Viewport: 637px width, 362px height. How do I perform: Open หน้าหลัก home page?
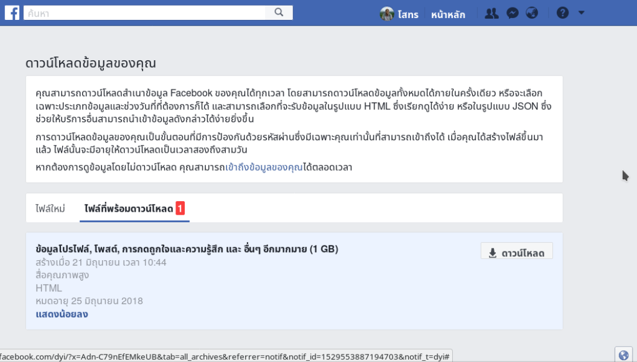click(x=448, y=15)
